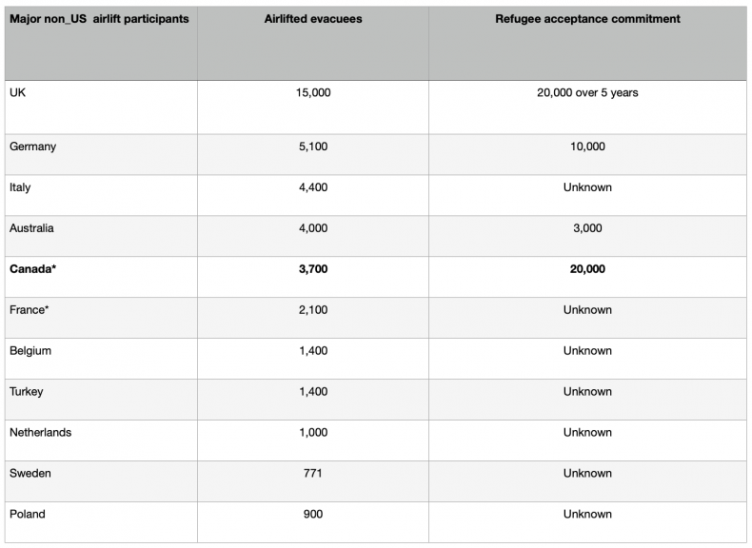This screenshot has height=548, width=752.
Task: Click the Italy row label
Action: (20, 188)
